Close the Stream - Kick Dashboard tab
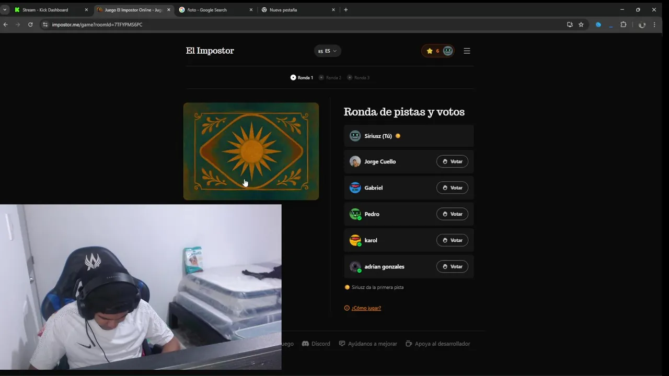The width and height of the screenshot is (669, 376). (86, 10)
